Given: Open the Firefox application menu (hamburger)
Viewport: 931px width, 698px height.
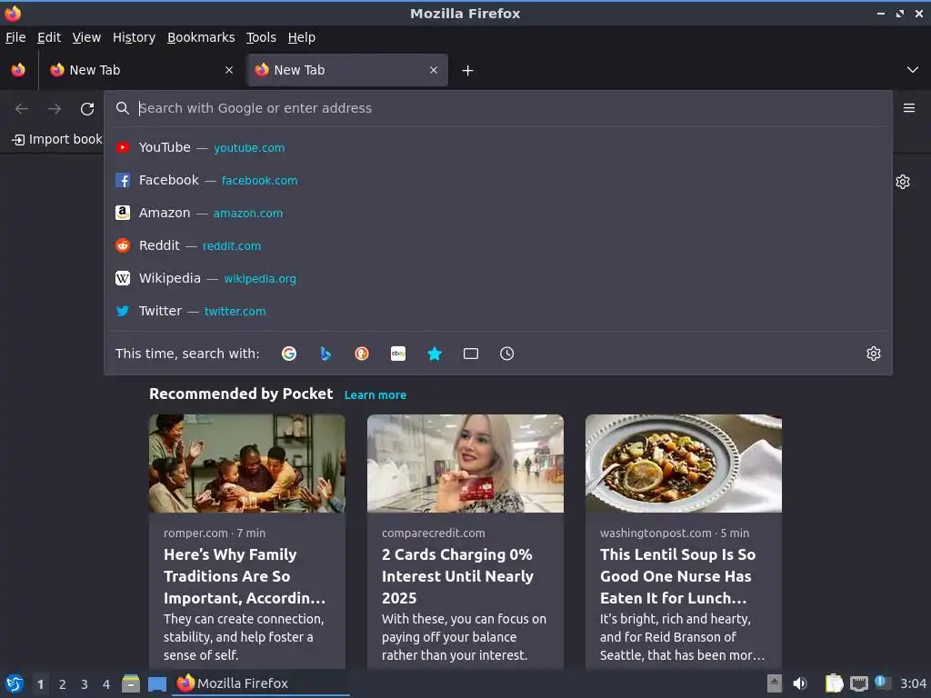Looking at the screenshot, I should point(908,108).
